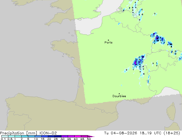182x140 pixels.
Task: Click the Dourbies city label
Action: click(119, 96)
